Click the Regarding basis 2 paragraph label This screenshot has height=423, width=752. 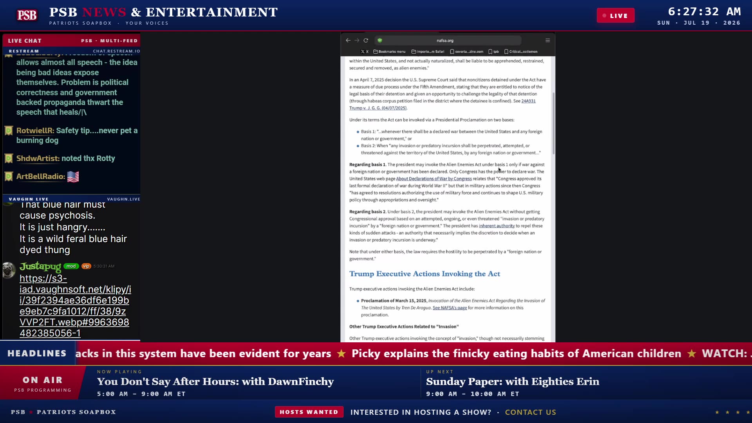367,212
